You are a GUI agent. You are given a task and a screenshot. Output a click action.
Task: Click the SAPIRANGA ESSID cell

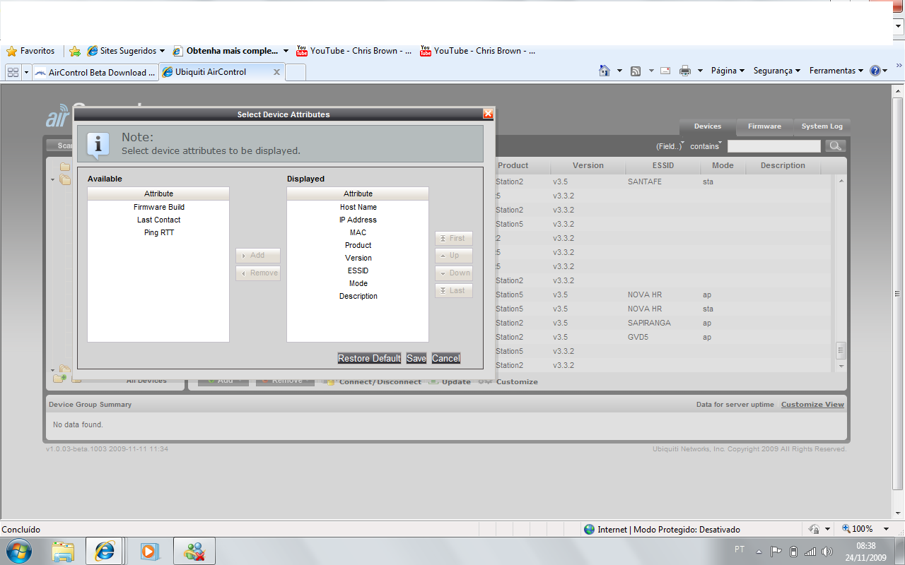[649, 323]
